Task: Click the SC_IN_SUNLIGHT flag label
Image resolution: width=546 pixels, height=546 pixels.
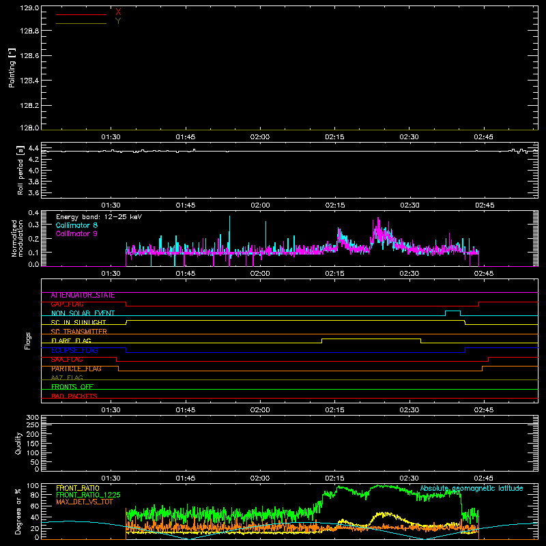Action: [x=78, y=322]
